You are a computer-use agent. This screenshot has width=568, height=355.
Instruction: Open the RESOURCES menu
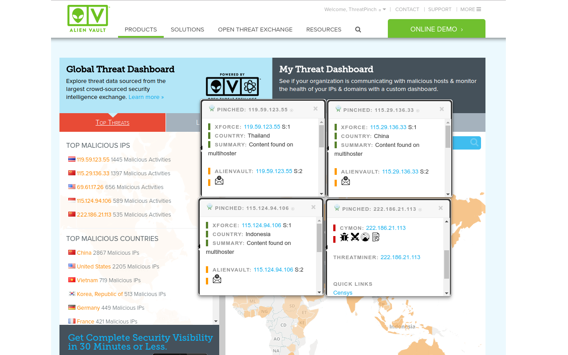[324, 30]
